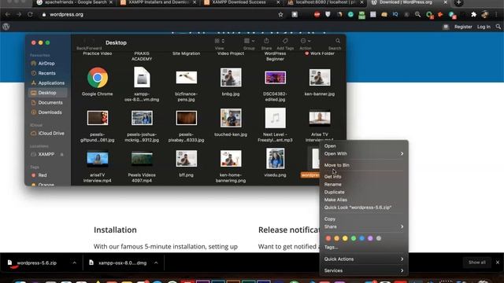Select bff.png thumbnail
This screenshot has width=504, height=283.
pyautogui.click(x=187, y=159)
